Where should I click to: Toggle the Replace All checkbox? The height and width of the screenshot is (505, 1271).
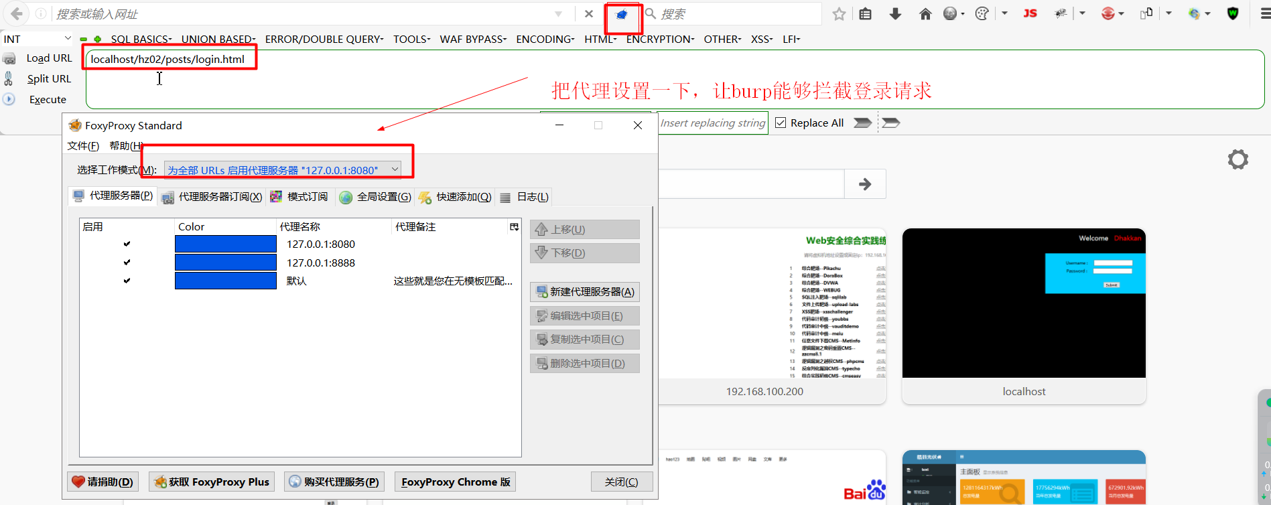click(781, 123)
